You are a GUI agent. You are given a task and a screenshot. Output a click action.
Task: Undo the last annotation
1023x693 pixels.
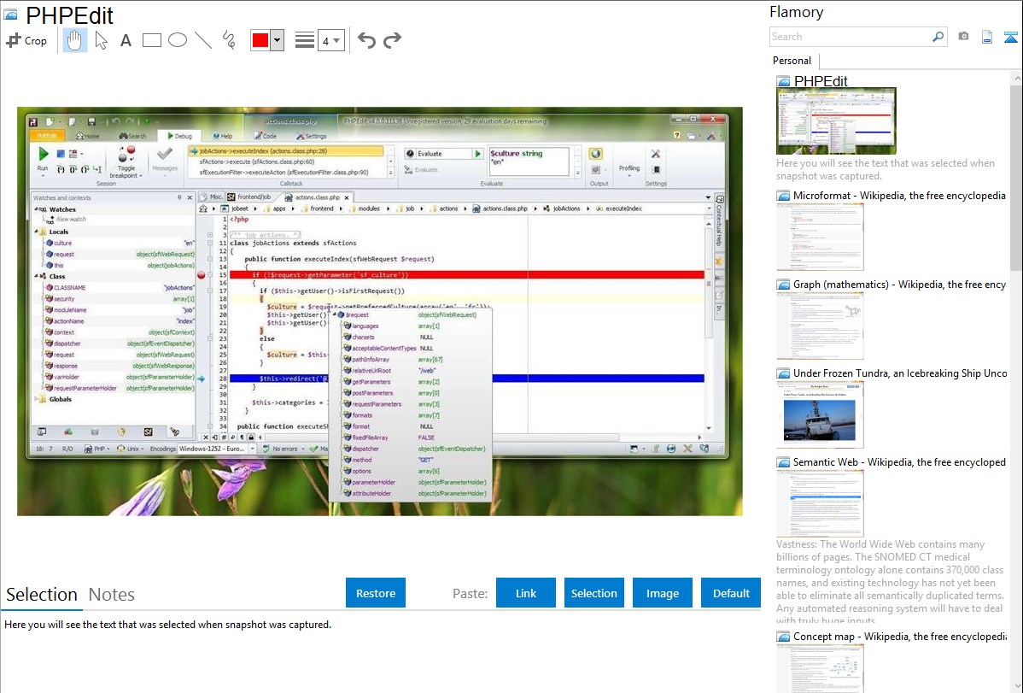366,40
